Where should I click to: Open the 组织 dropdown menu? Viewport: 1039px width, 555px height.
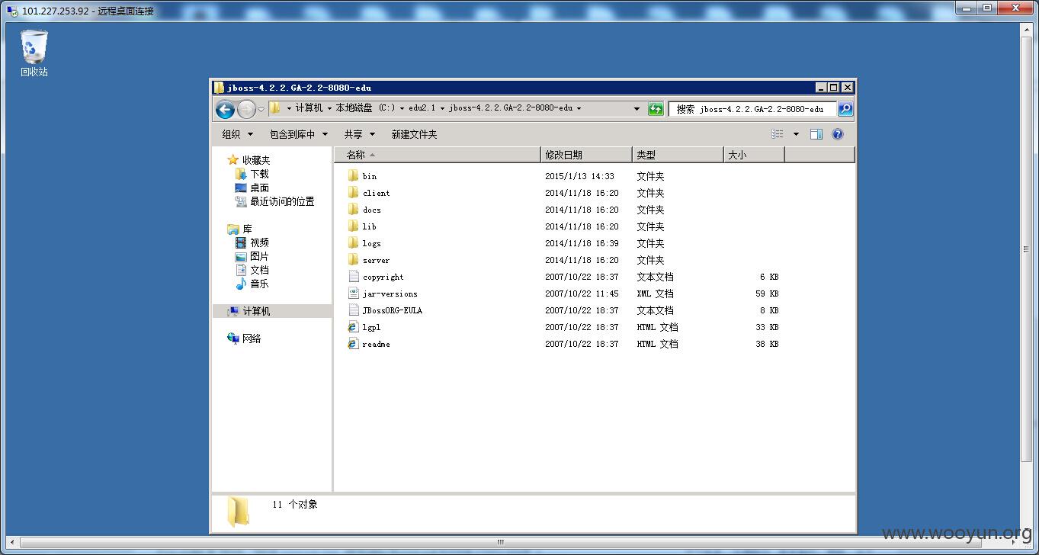237,134
